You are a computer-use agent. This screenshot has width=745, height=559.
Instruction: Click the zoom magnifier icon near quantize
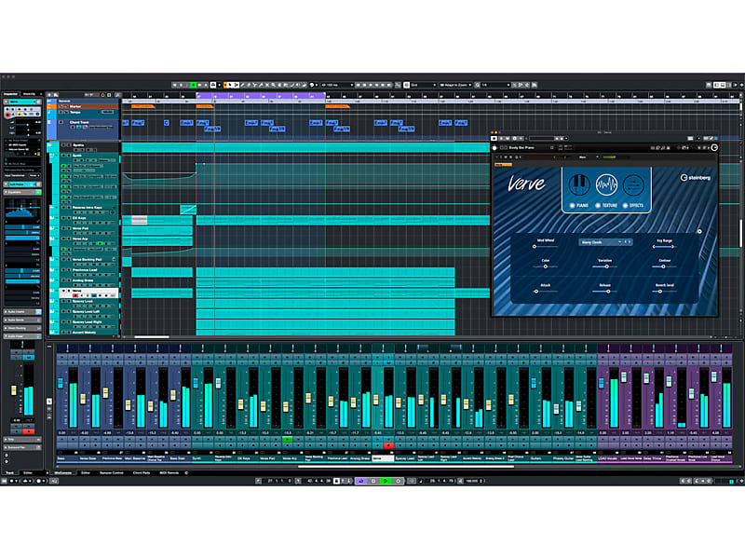click(478, 85)
